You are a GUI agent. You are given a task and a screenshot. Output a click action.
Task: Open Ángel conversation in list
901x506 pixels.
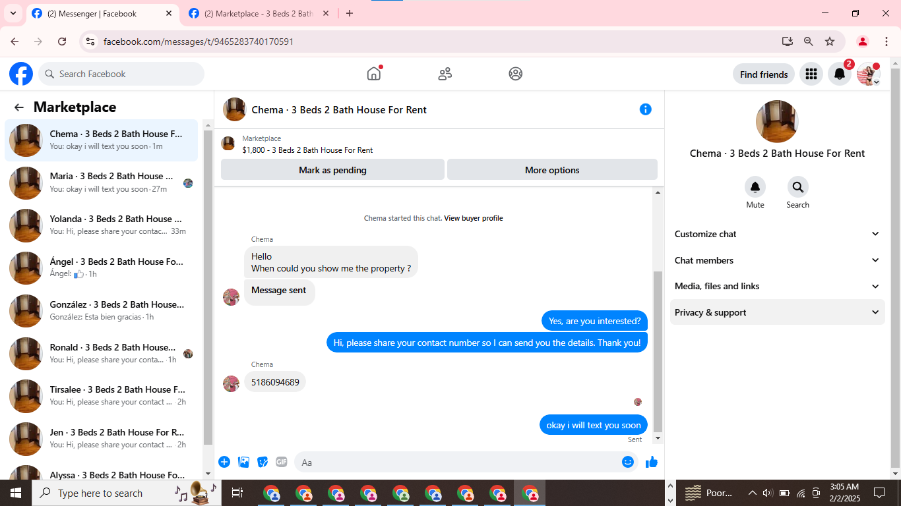coord(101,268)
